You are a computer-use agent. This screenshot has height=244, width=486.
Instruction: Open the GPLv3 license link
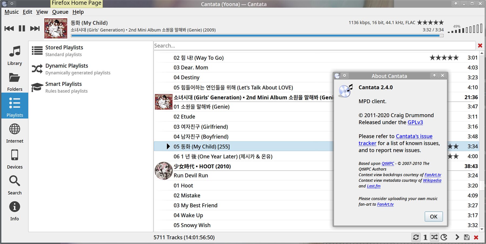415,122
